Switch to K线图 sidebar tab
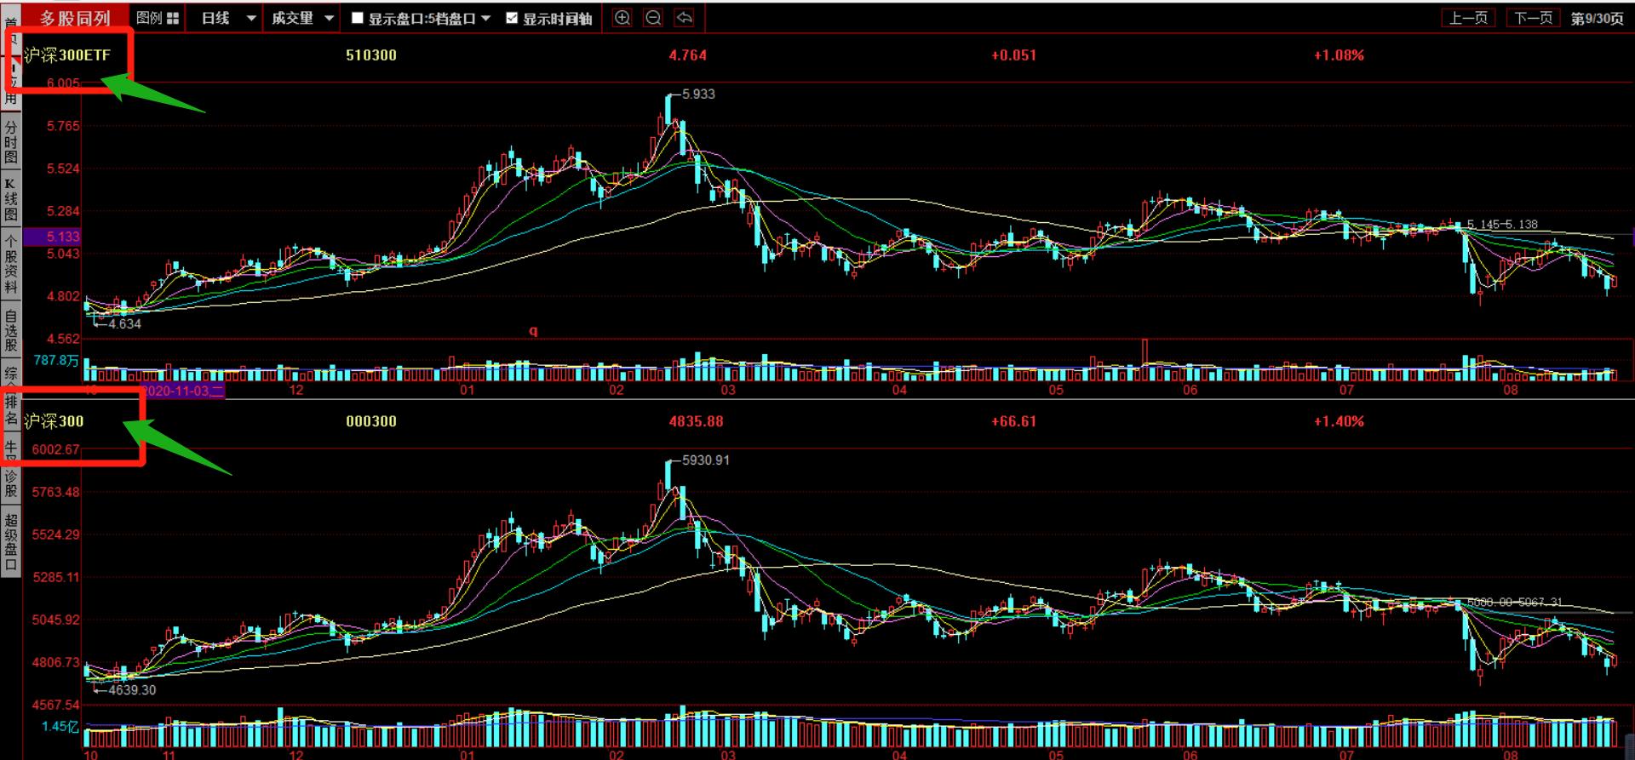Viewport: 1635px width, 760px height. point(10,198)
